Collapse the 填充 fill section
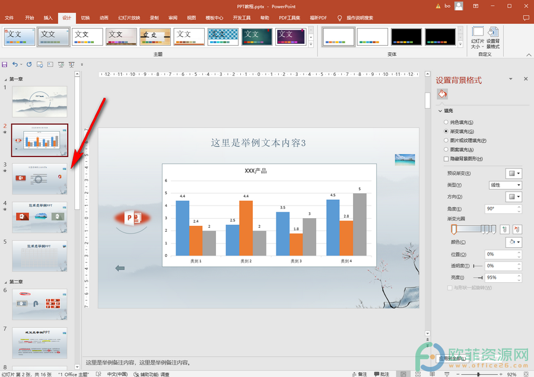 pyautogui.click(x=440, y=111)
